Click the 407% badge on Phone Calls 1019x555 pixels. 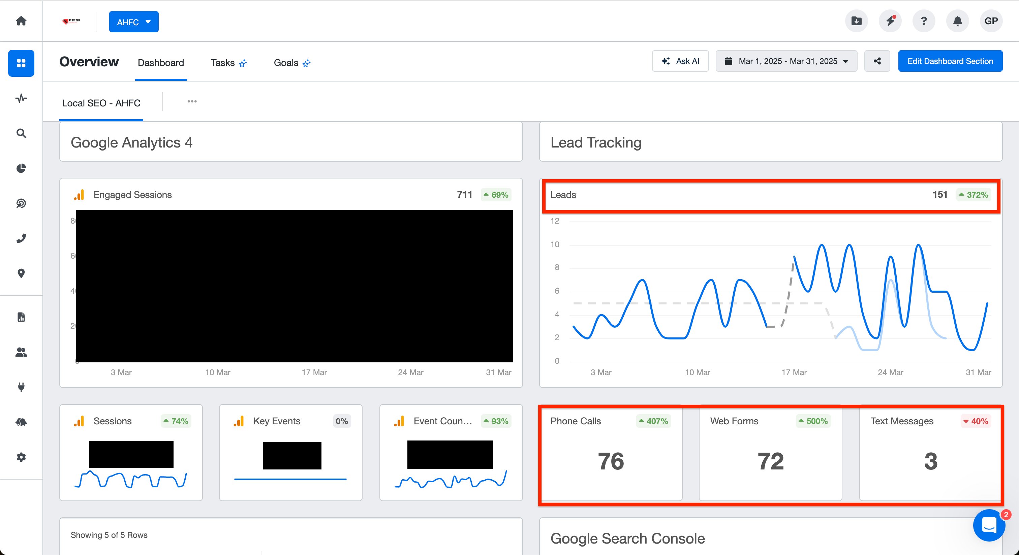pyautogui.click(x=653, y=421)
